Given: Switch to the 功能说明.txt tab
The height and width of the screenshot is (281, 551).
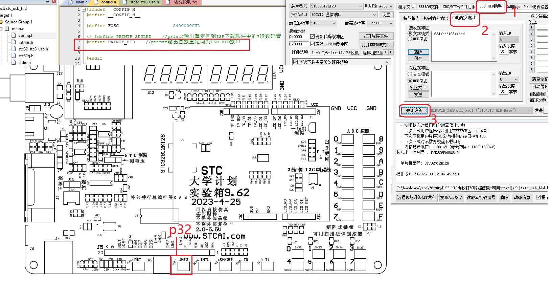Looking at the screenshot, I should pyautogui.click(x=185, y=2).
